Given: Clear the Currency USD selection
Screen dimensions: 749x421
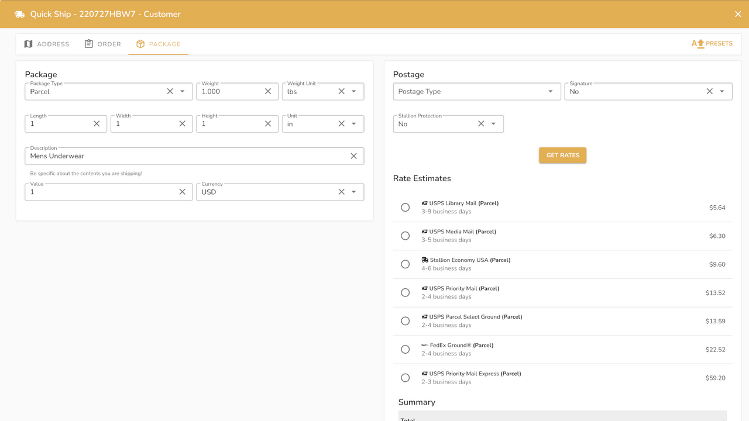Looking at the screenshot, I should click(341, 192).
